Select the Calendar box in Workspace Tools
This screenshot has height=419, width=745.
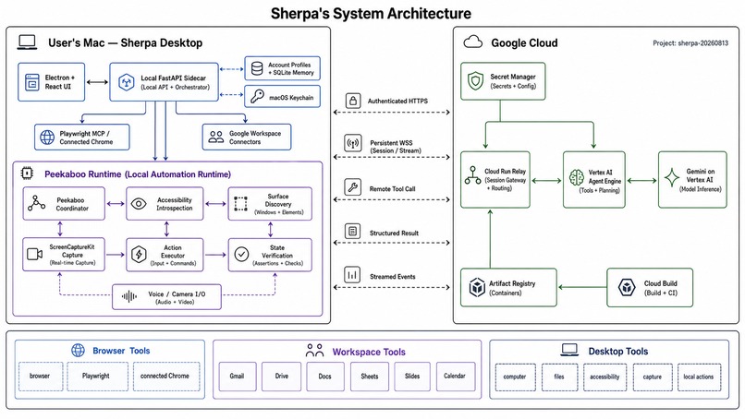coord(455,377)
